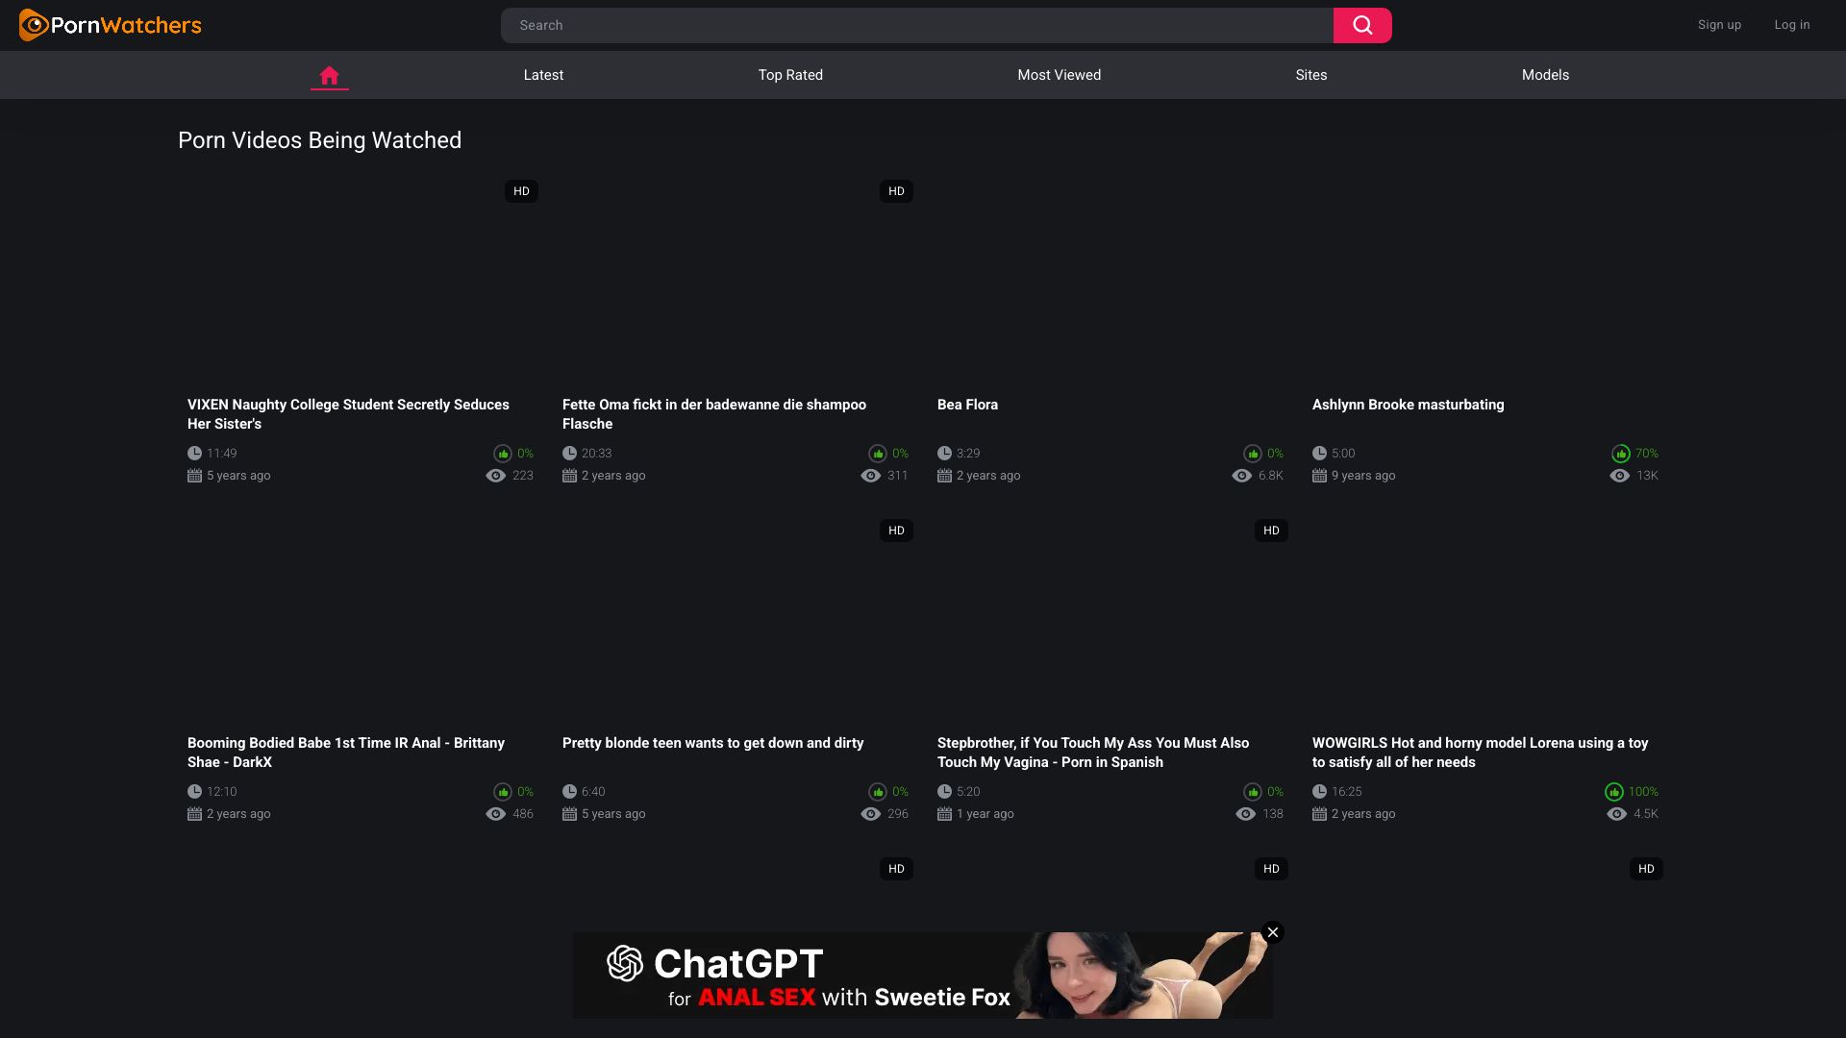The image size is (1846, 1038).
Task: Click HD badge on first VIXEN video
Action: [521, 191]
